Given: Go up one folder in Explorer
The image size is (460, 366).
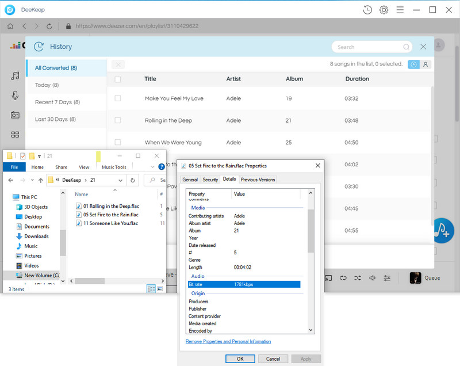Looking at the screenshot, I should (41, 180).
